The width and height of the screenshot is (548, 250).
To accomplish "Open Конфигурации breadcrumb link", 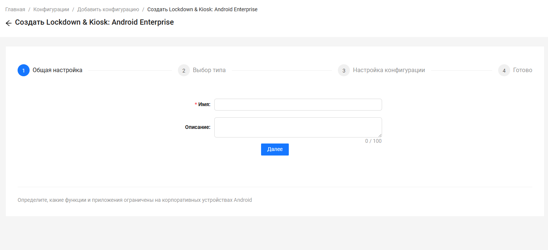I will (x=51, y=9).
